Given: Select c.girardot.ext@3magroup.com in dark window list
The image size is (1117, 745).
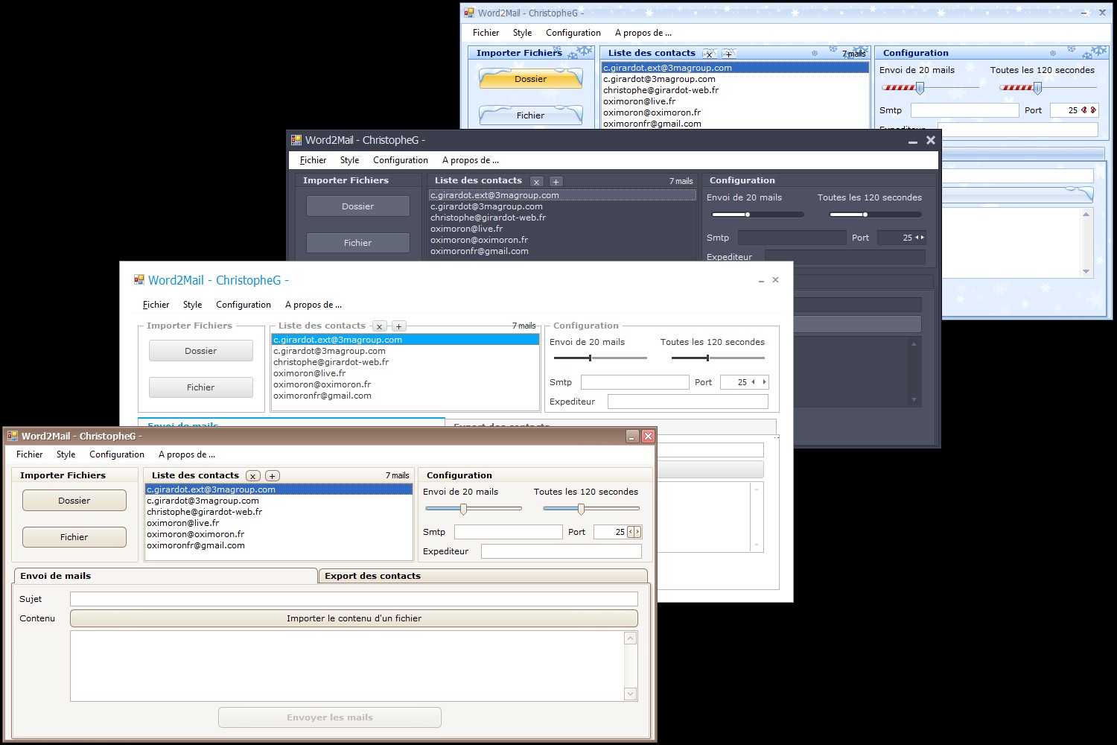Looking at the screenshot, I should click(562, 195).
